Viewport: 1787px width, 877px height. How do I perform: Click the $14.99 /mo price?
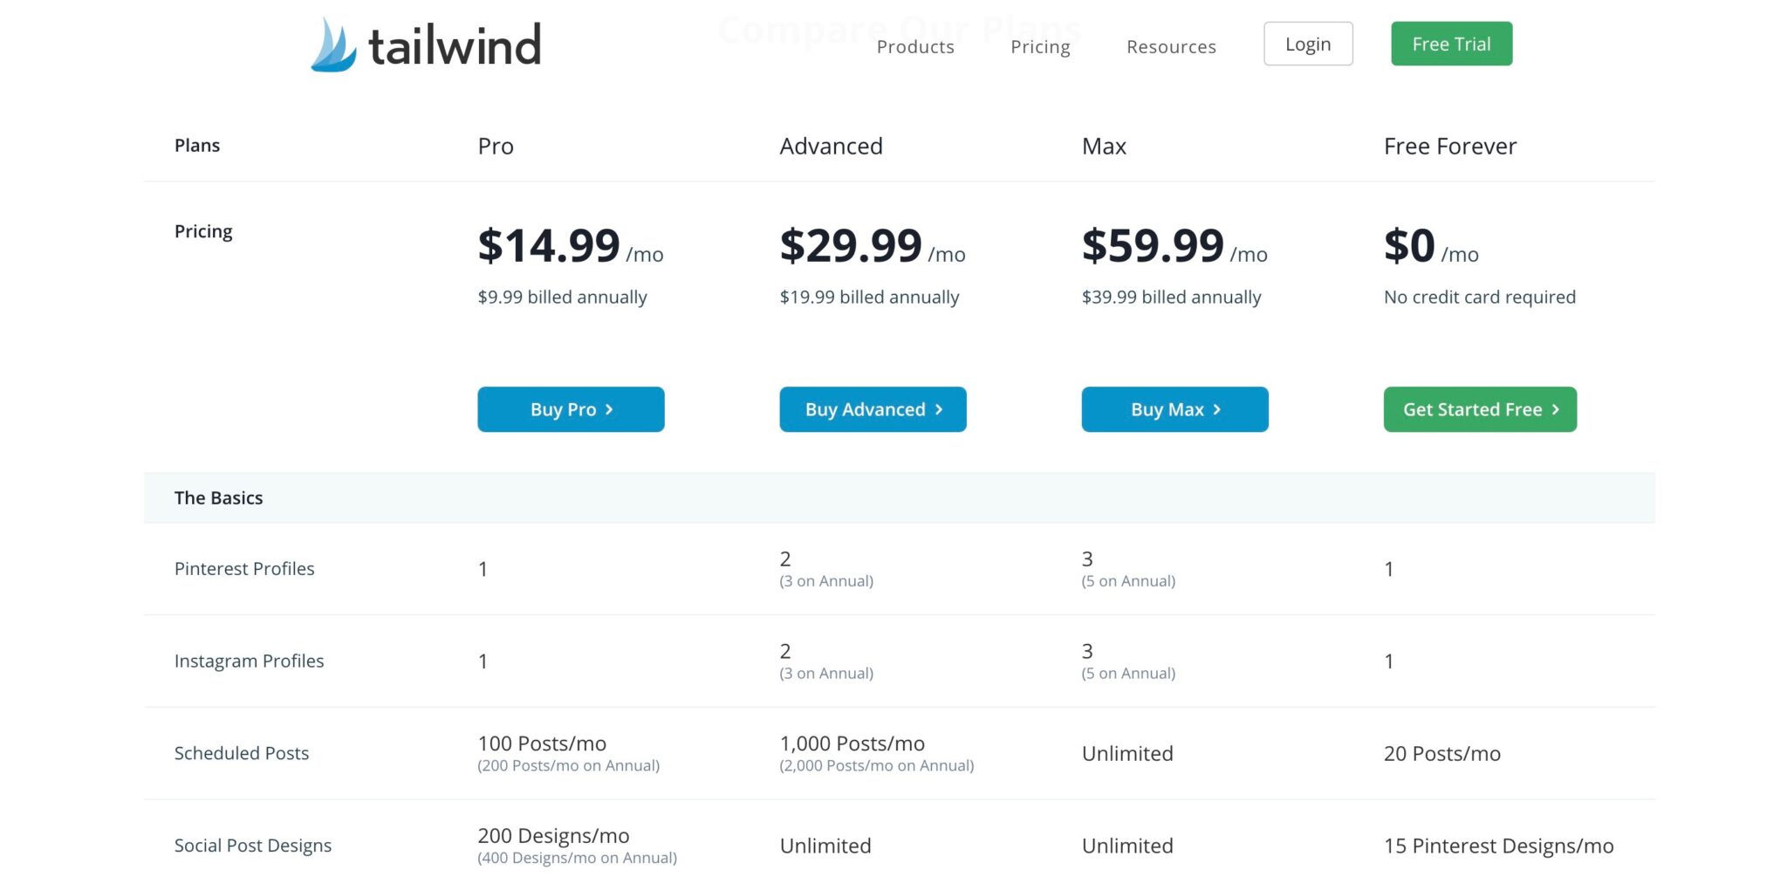click(571, 245)
